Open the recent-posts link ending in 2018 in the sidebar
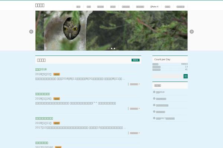This screenshot has height=148, width=223. coord(160,92)
